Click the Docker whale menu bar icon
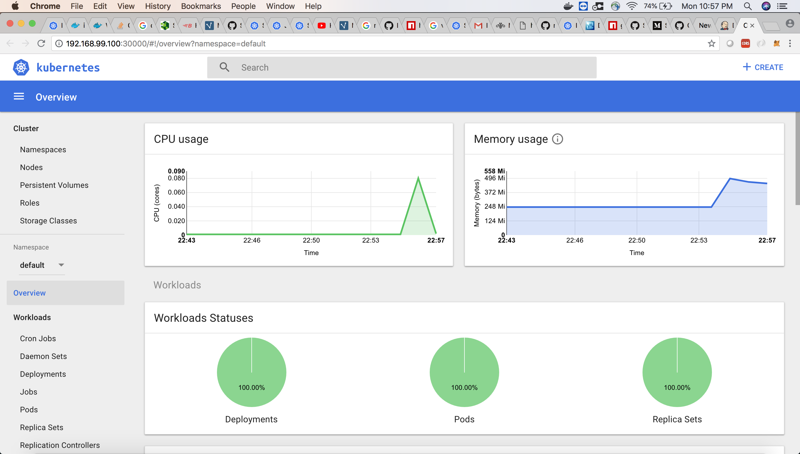The width and height of the screenshot is (800, 454). tap(568, 6)
